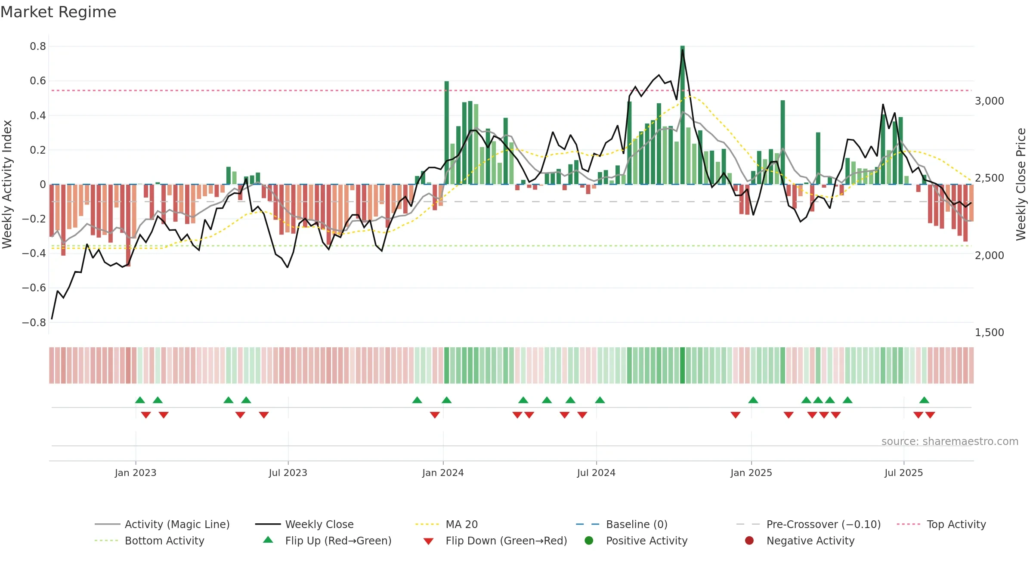
Task: Click the Market Regime chart title
Action: coord(58,12)
